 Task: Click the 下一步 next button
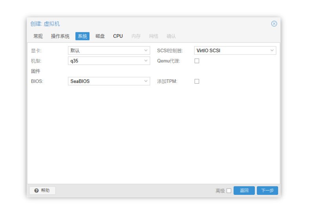267,190
